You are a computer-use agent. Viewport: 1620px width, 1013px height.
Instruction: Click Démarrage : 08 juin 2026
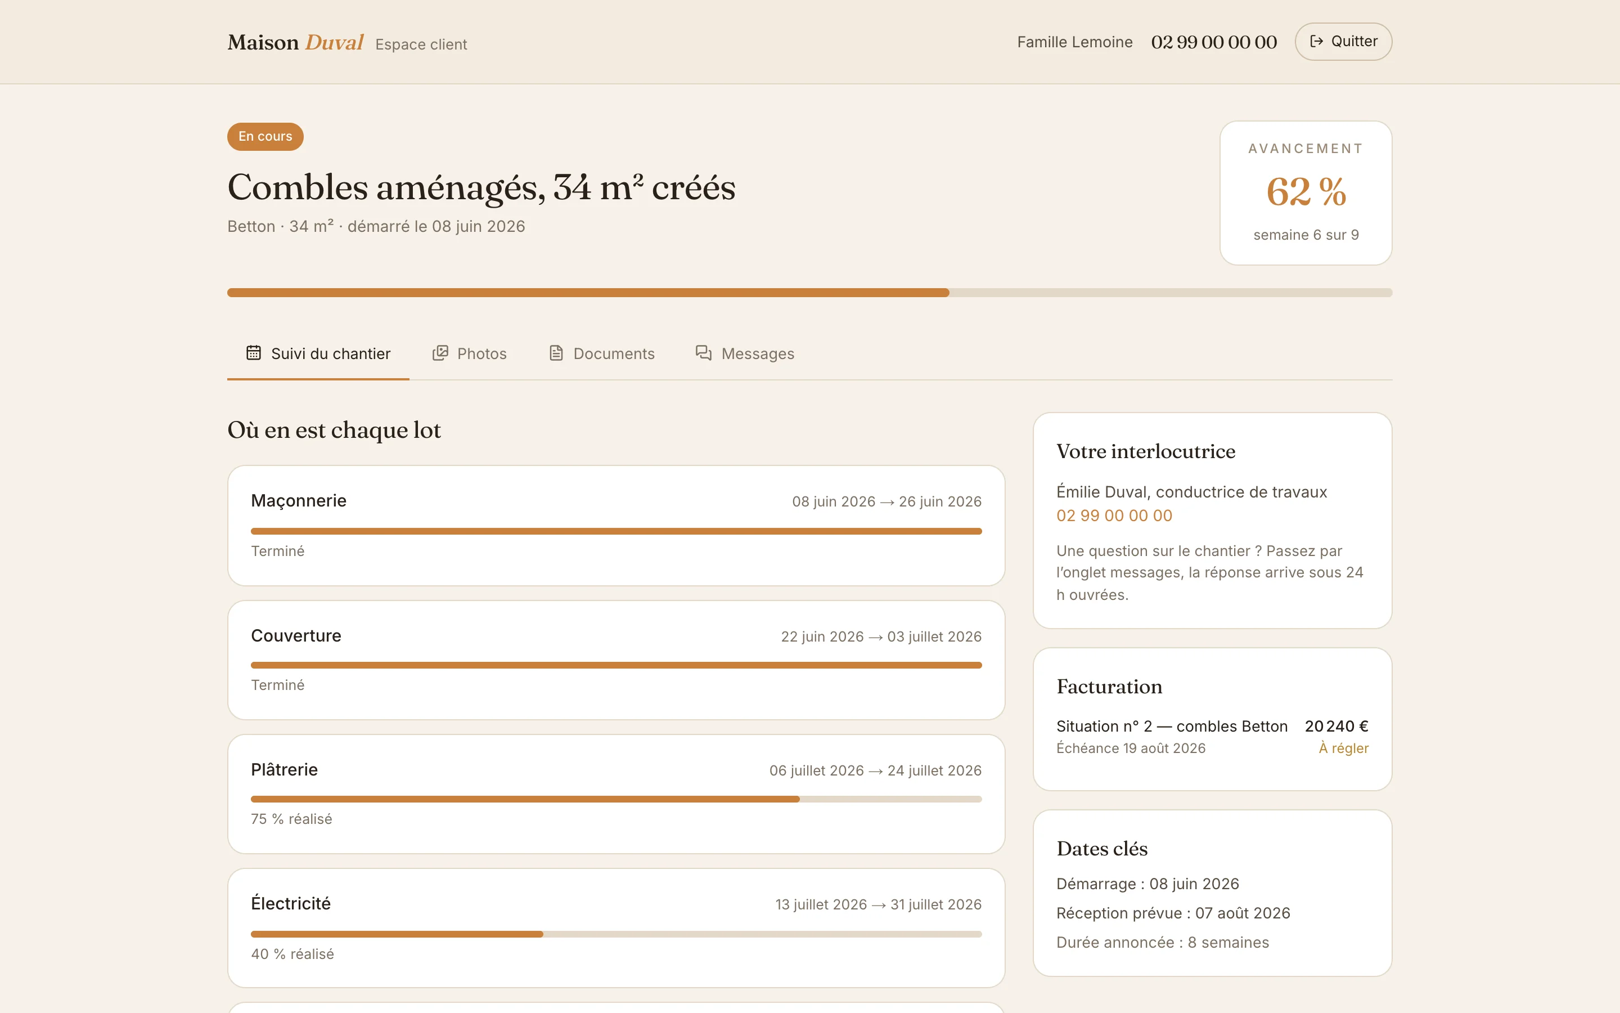[1147, 884]
